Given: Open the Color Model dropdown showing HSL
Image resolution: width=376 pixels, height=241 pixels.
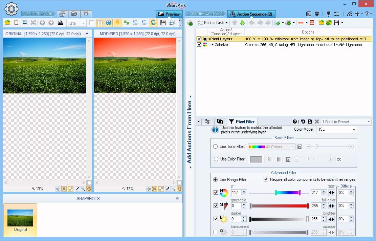Looking at the screenshot, I should click(336, 129).
